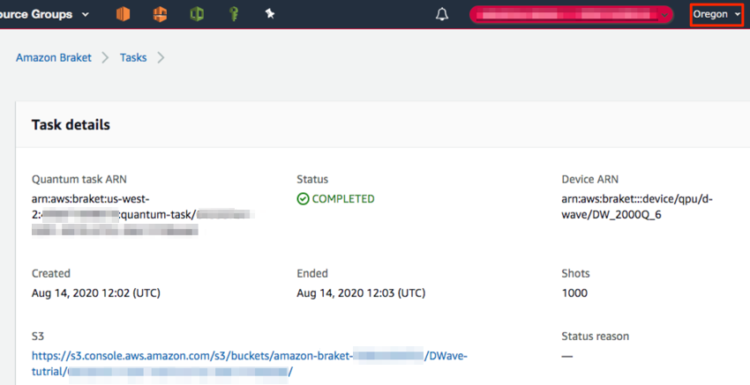The height and width of the screenshot is (385, 750).
Task: Click the COMPLETED status text
Action: tap(343, 199)
